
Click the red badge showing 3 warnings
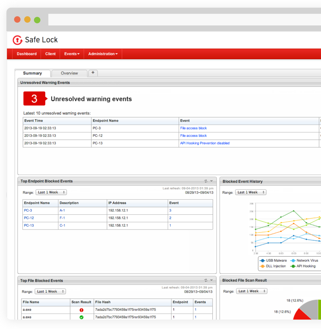click(x=35, y=98)
